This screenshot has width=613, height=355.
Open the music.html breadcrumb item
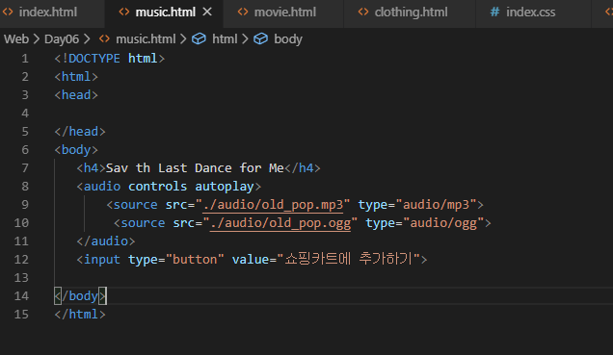tap(146, 39)
